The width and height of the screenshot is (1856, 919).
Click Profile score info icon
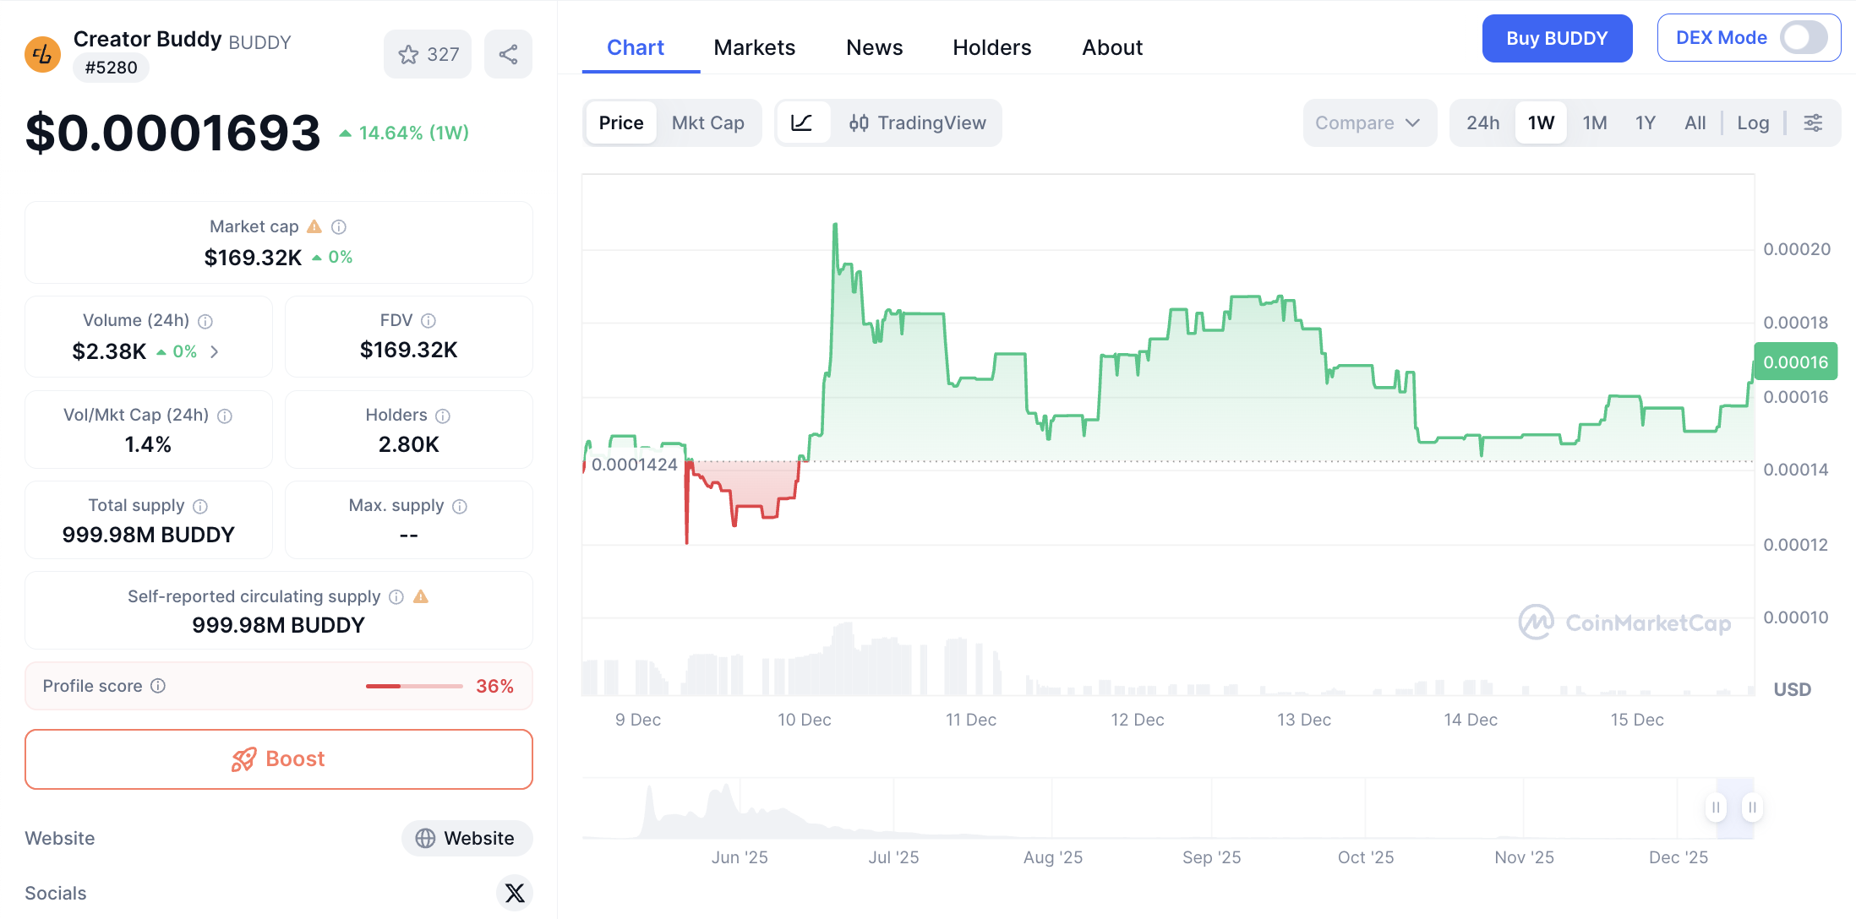(x=158, y=686)
